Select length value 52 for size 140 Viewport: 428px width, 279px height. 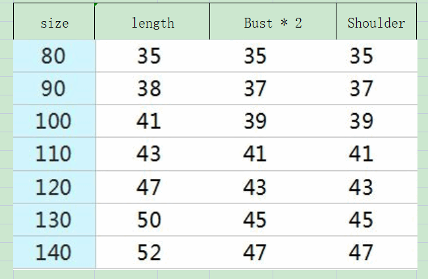click(x=149, y=252)
